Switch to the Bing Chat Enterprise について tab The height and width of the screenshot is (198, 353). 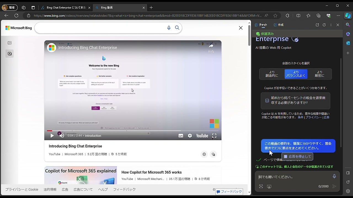point(65,8)
